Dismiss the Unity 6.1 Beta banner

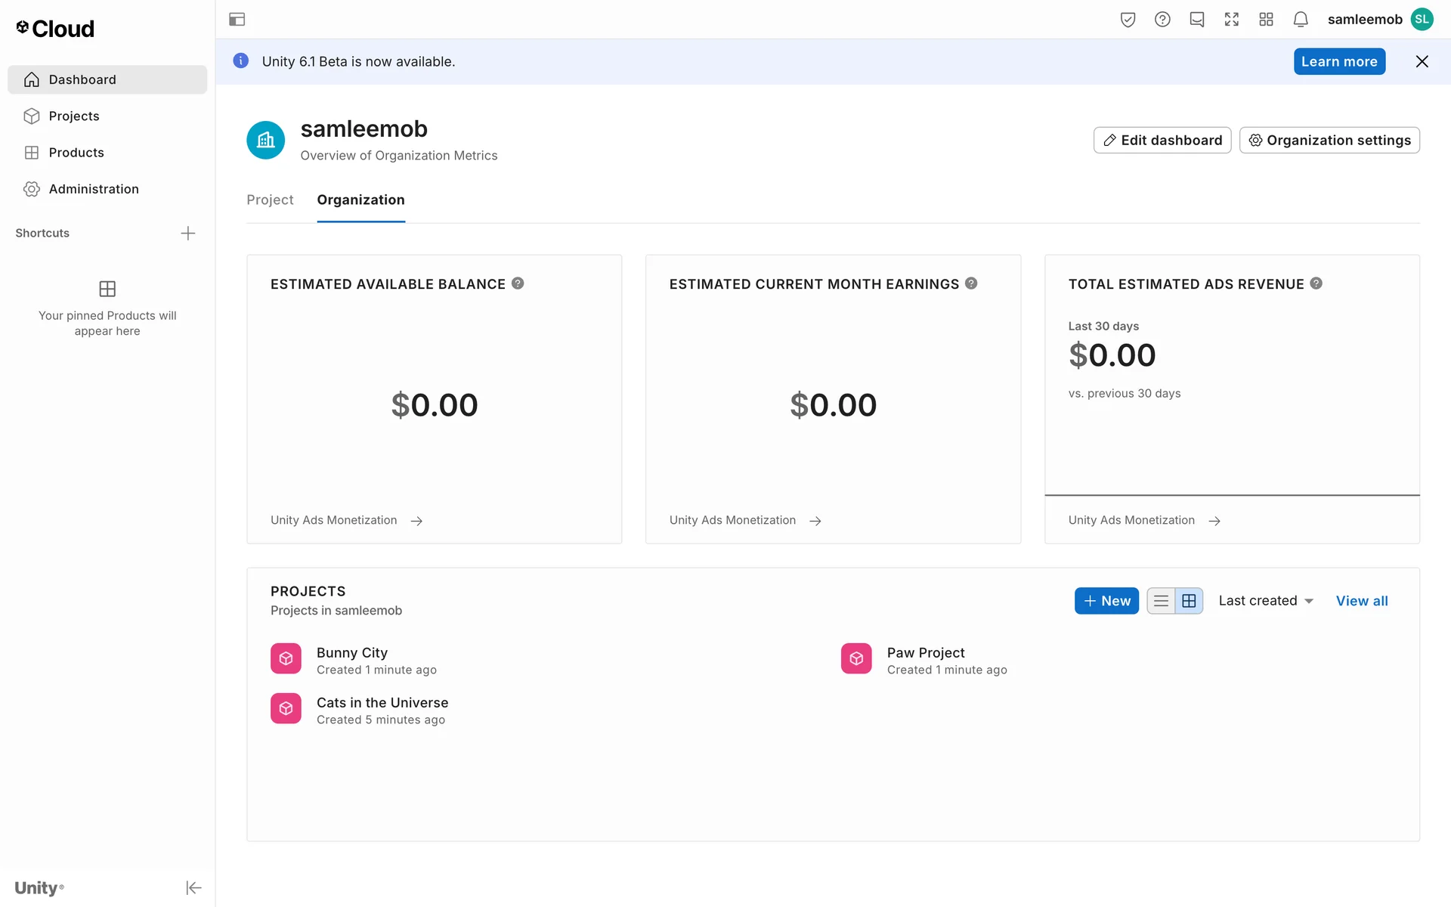click(x=1422, y=62)
